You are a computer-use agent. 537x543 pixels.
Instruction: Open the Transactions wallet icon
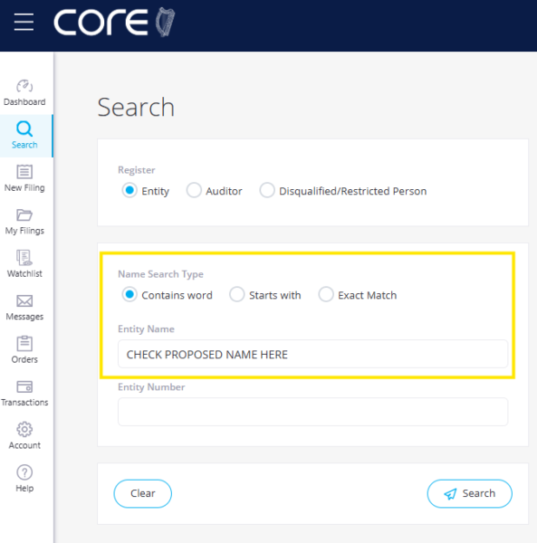(24, 386)
